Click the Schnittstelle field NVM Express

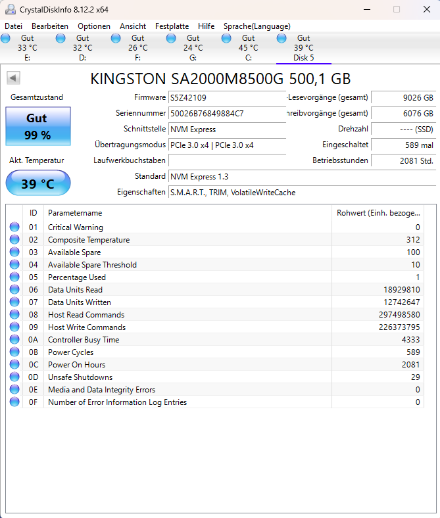(x=227, y=129)
